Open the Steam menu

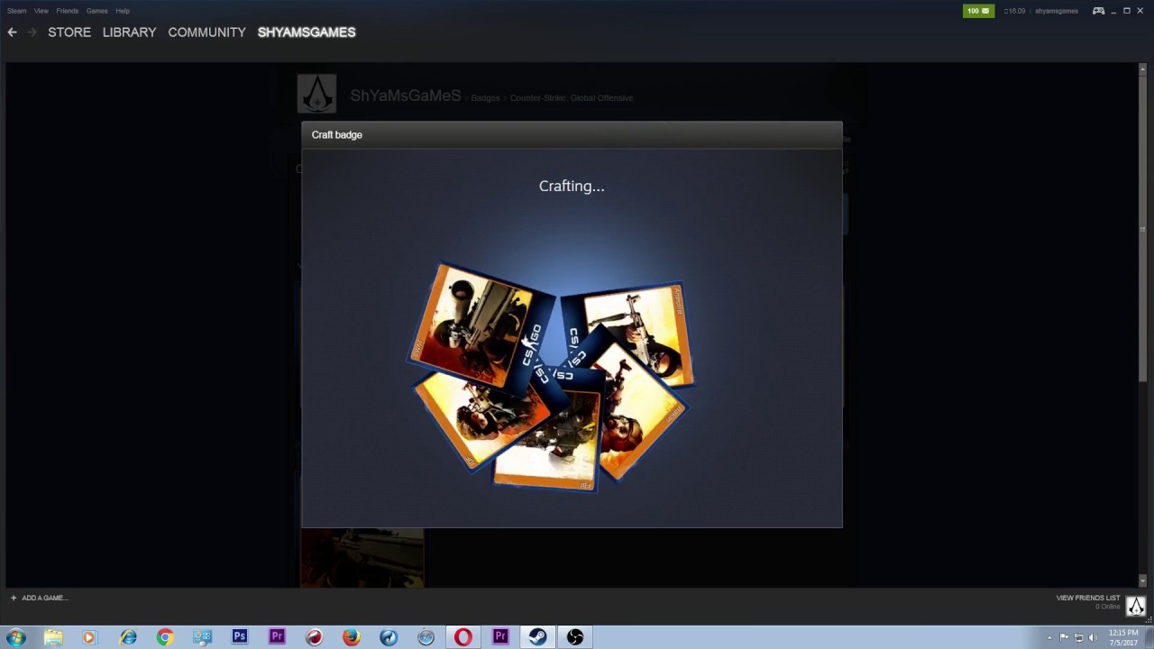coord(16,11)
